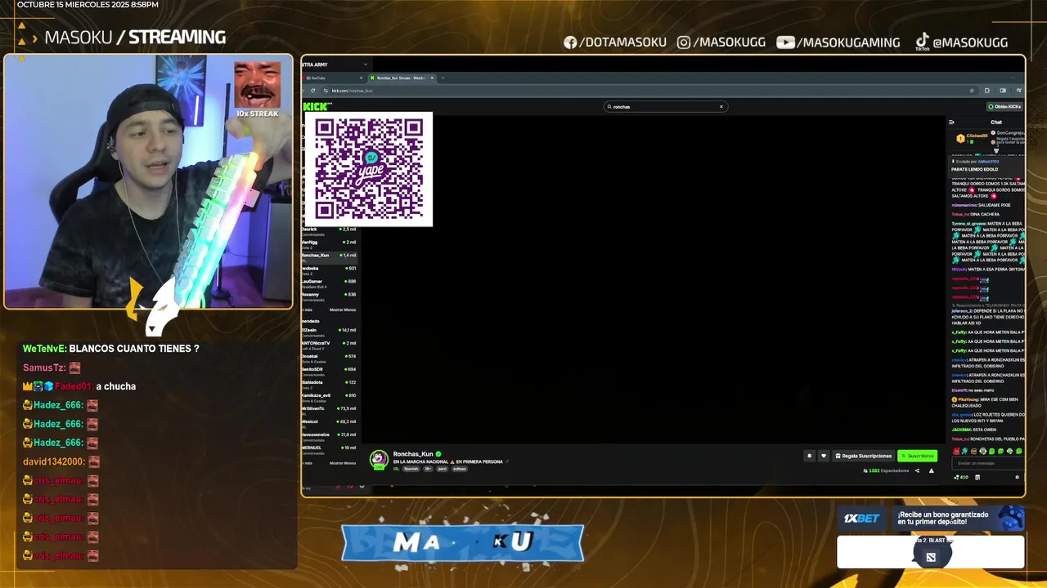Click the ronchas search field
The image size is (1047, 588).
click(665, 106)
